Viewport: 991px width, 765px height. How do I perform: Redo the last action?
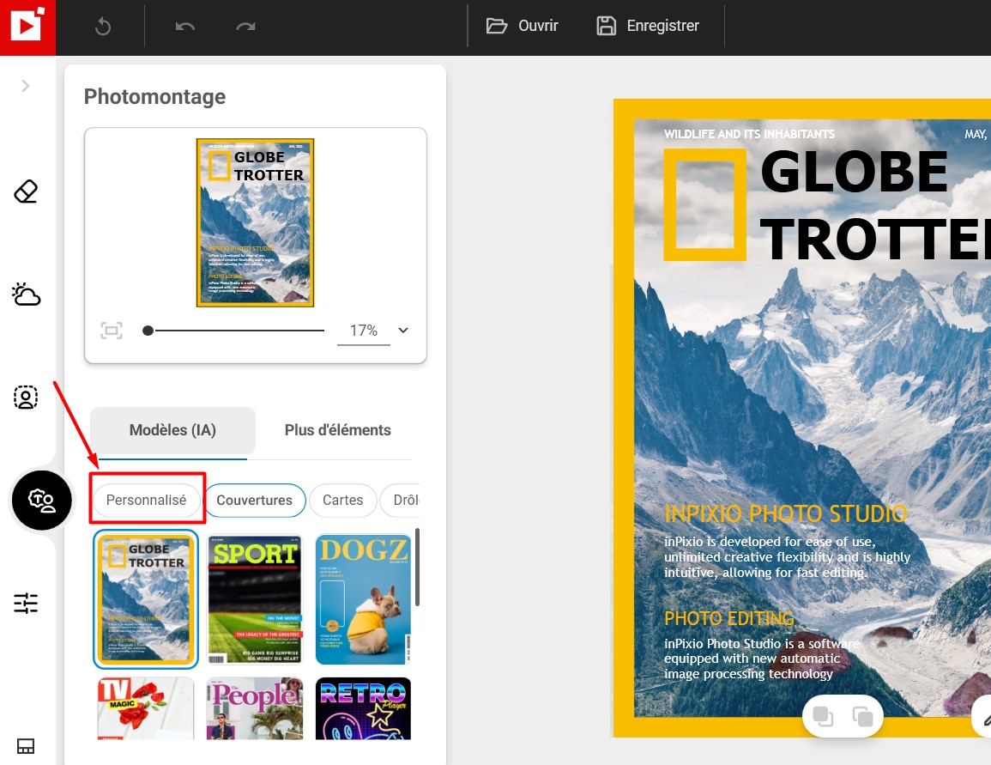[x=245, y=27]
